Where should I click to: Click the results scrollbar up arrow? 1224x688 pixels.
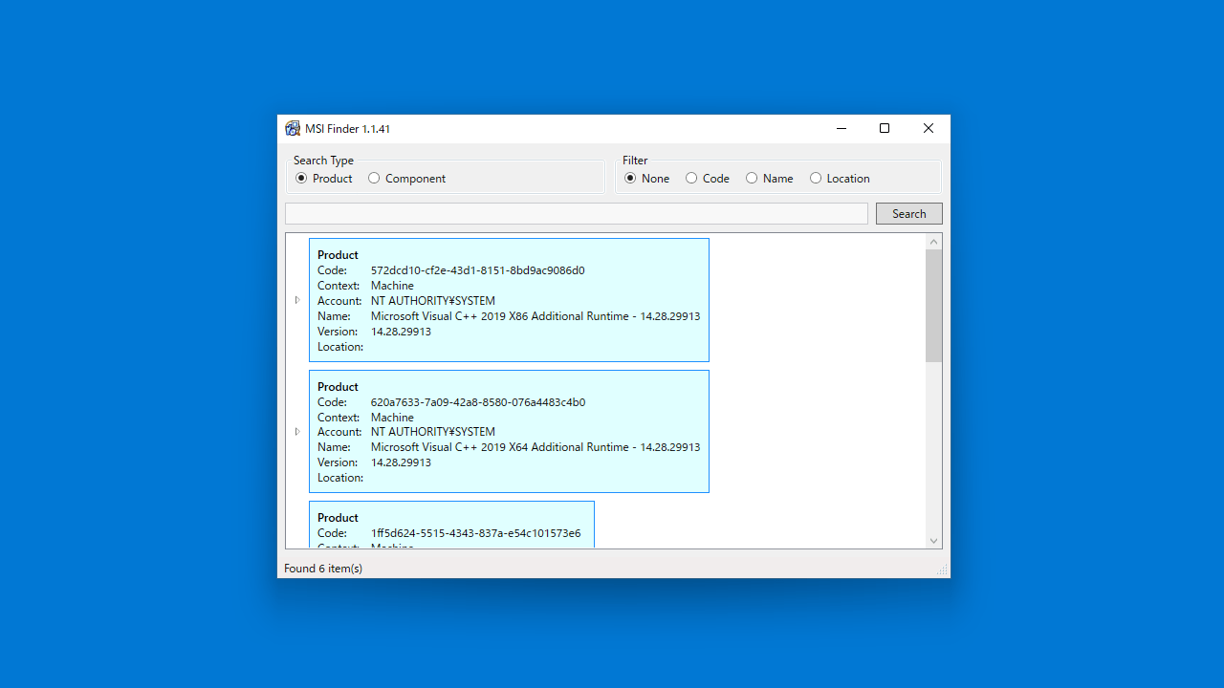[x=934, y=242]
